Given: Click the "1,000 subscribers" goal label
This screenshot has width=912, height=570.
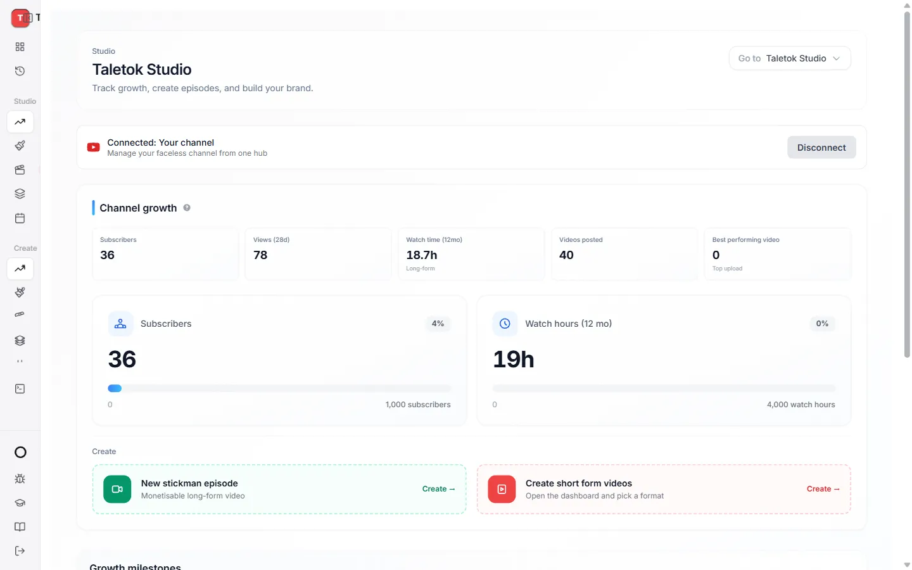Looking at the screenshot, I should (418, 405).
